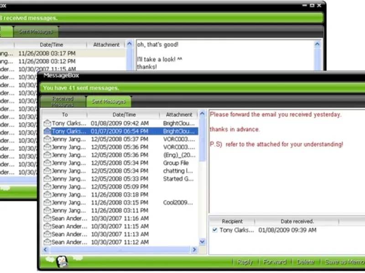Click scroll left arrow of sent messages list
The height and width of the screenshot is (273, 365).
[45, 249]
